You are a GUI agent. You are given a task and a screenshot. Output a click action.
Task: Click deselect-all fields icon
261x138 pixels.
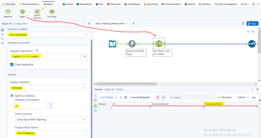click(x=126, y=97)
